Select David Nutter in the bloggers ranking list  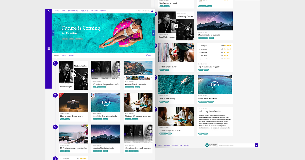[215, 49]
